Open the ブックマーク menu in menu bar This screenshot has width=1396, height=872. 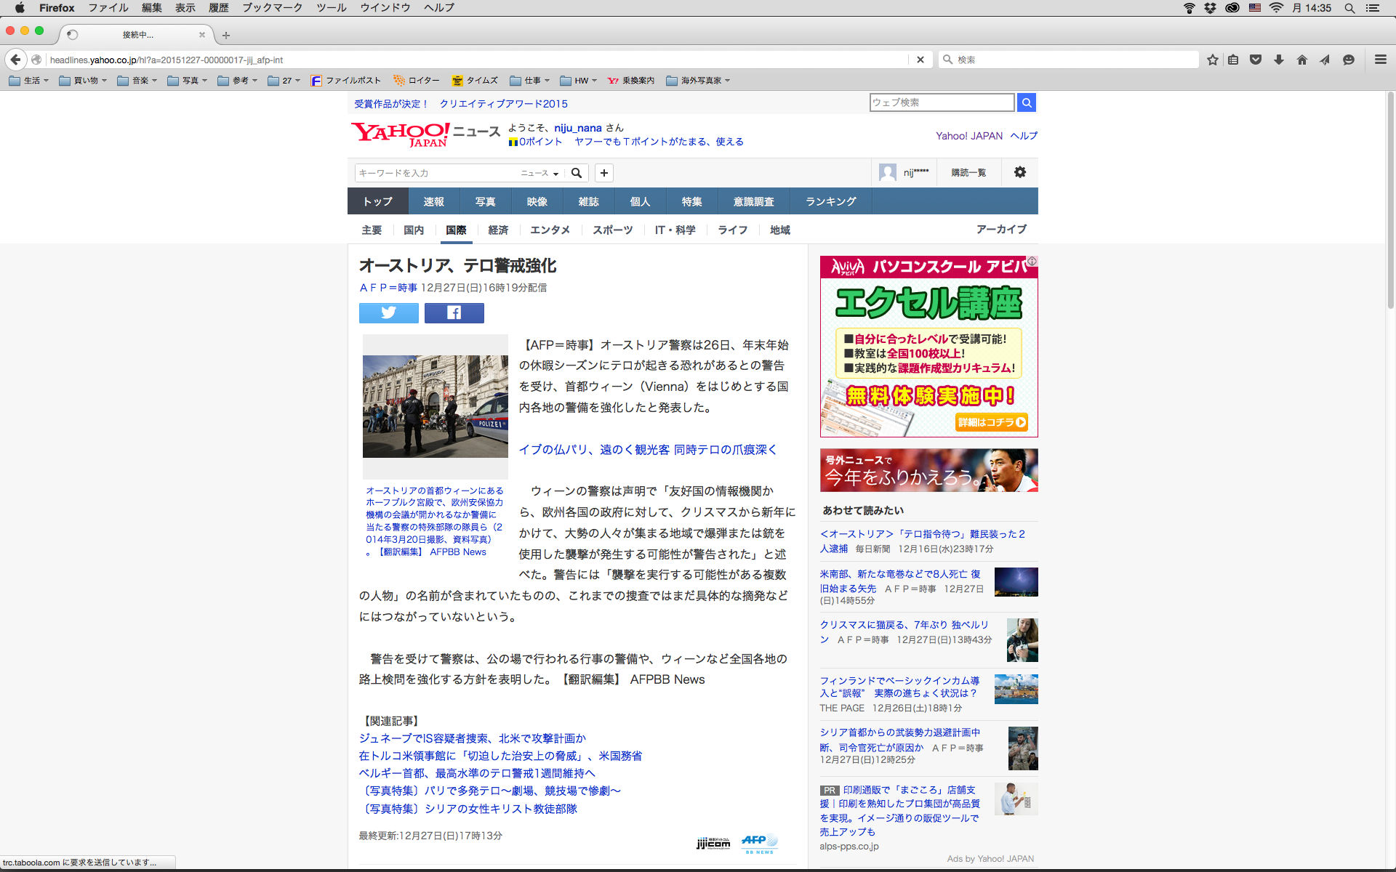[x=272, y=7]
